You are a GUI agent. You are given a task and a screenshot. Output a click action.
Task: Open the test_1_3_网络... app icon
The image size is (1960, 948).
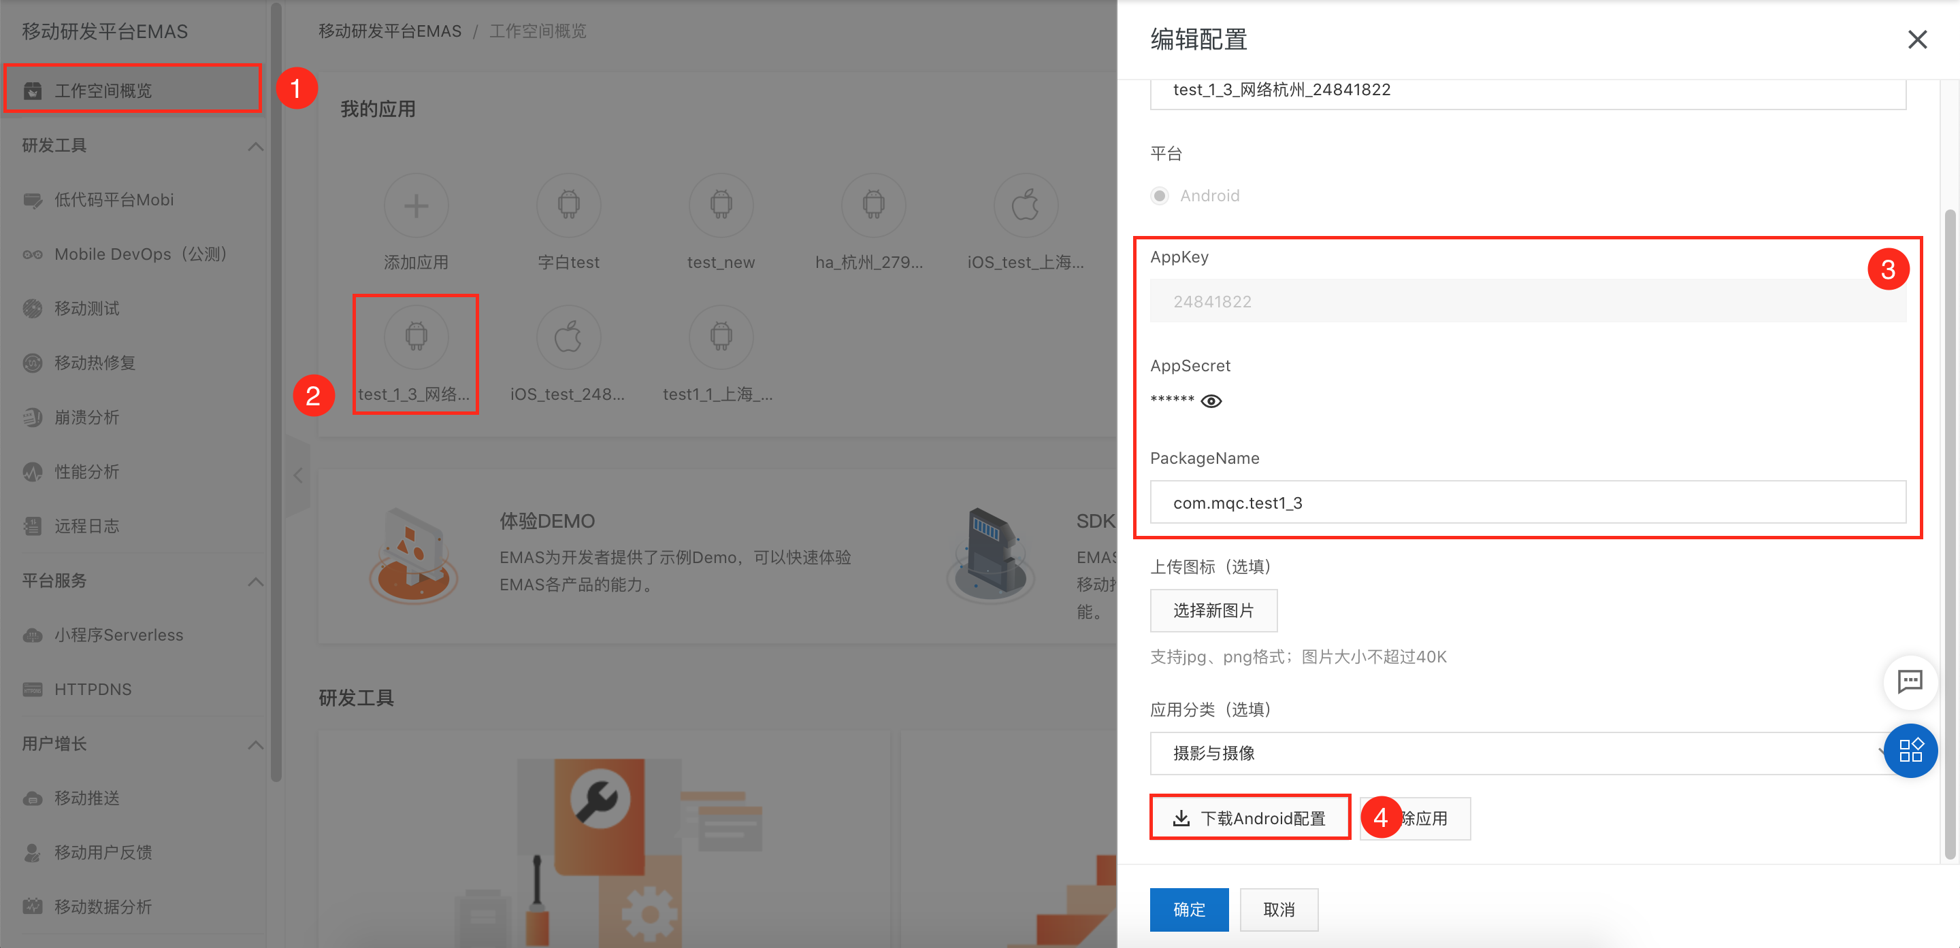point(416,337)
